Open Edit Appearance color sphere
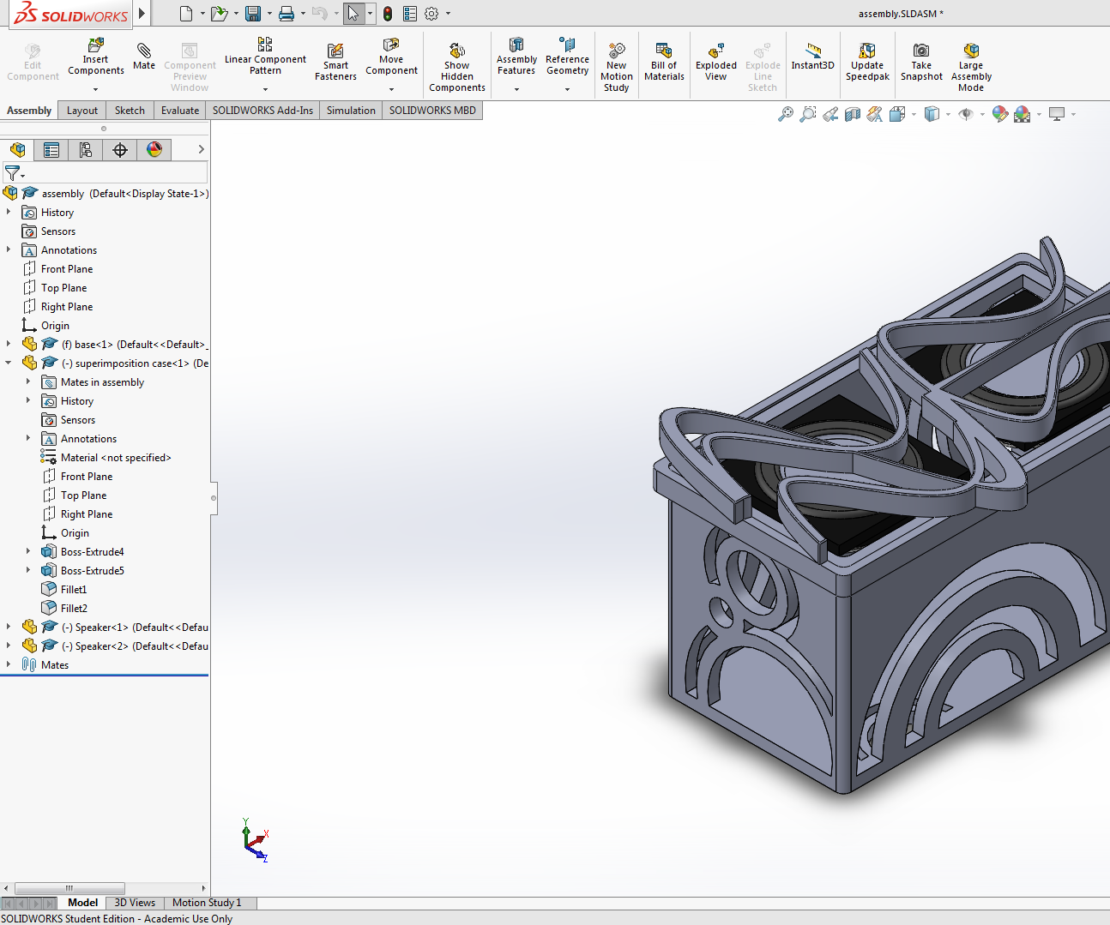Screen dimensions: 1110x925 (999, 114)
